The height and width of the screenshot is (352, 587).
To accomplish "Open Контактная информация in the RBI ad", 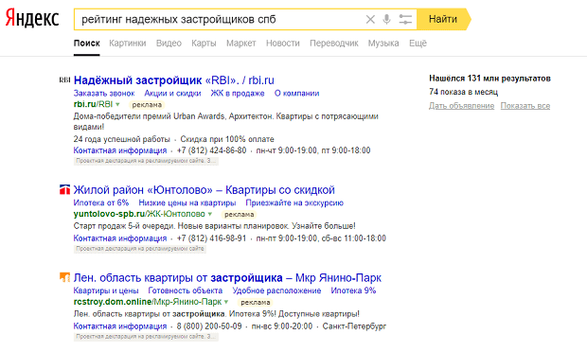I will [120, 150].
